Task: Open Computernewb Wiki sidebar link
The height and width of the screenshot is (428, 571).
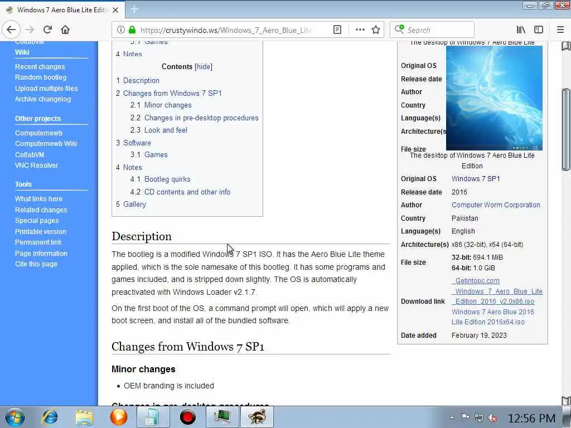Action: pos(46,144)
